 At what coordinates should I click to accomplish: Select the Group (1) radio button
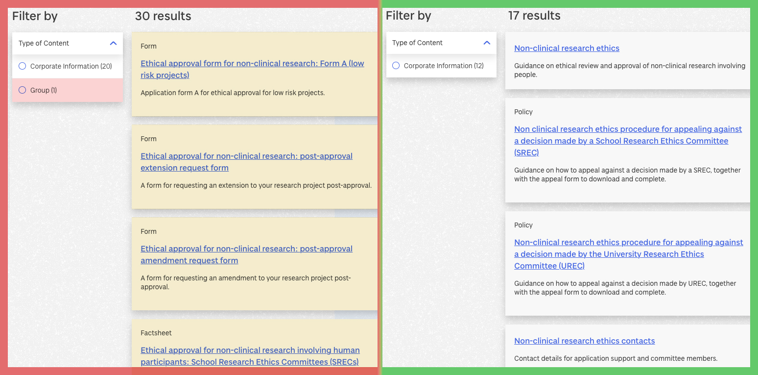click(22, 90)
